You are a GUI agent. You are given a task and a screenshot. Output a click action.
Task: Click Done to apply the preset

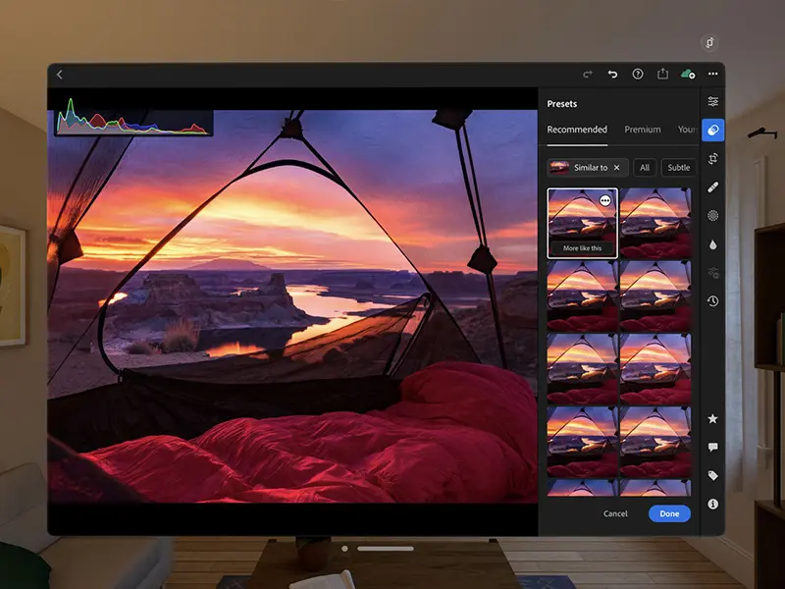click(x=669, y=513)
